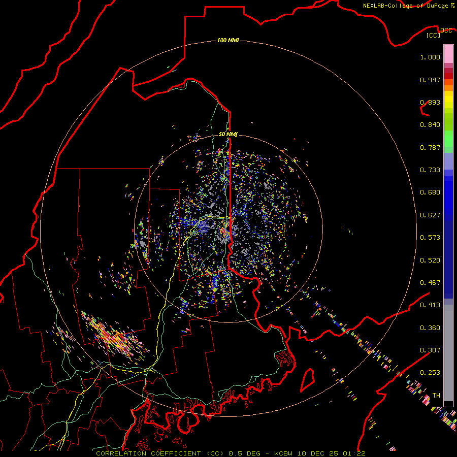Image resolution: width=457 pixels, height=457 pixels.
Task: Click the bright green color bar segment
Action: coord(448,138)
